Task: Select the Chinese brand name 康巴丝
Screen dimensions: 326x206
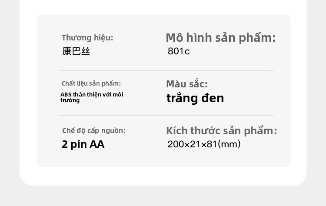Action: [76, 51]
